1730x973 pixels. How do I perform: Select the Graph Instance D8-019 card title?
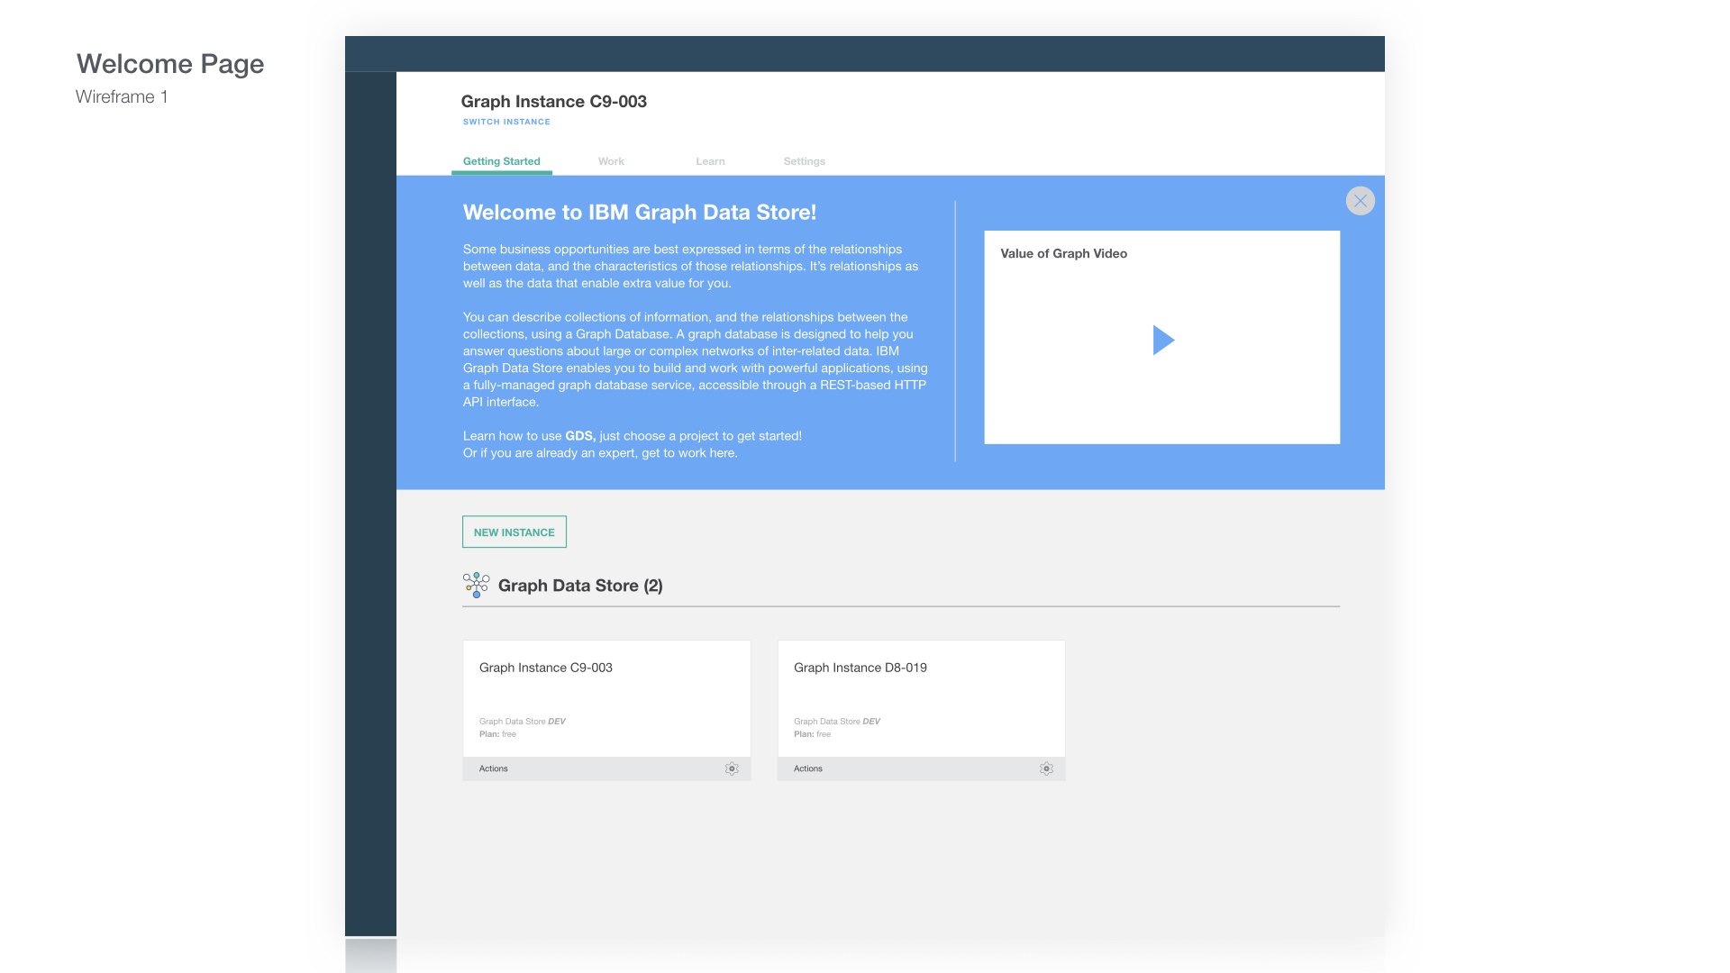click(860, 668)
